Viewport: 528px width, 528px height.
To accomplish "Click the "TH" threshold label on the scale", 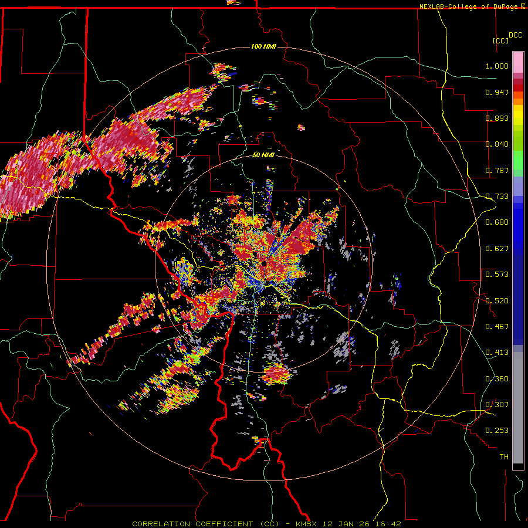I will pyautogui.click(x=504, y=457).
